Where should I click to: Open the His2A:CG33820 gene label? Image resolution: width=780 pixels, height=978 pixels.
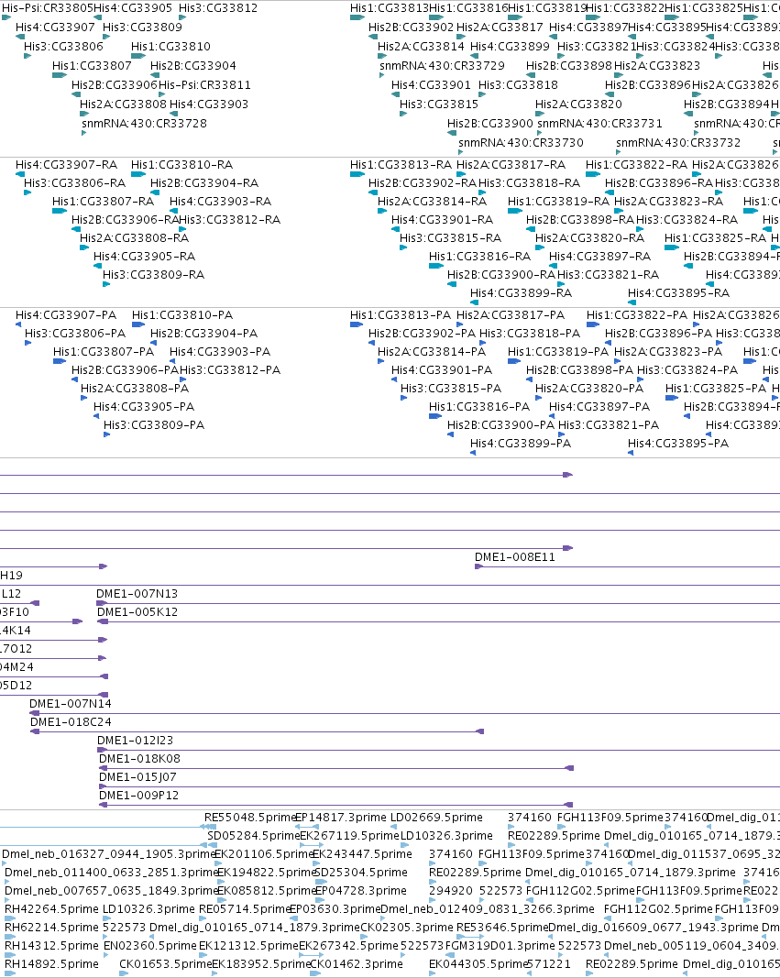coord(578,104)
